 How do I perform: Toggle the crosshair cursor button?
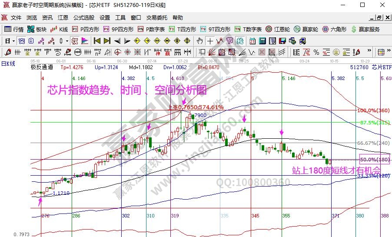click(210, 41)
